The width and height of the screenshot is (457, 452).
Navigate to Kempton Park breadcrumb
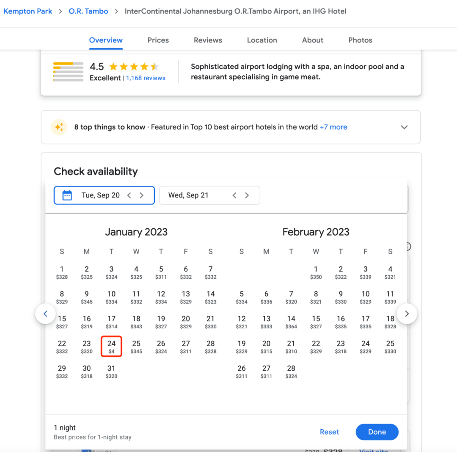click(x=28, y=11)
